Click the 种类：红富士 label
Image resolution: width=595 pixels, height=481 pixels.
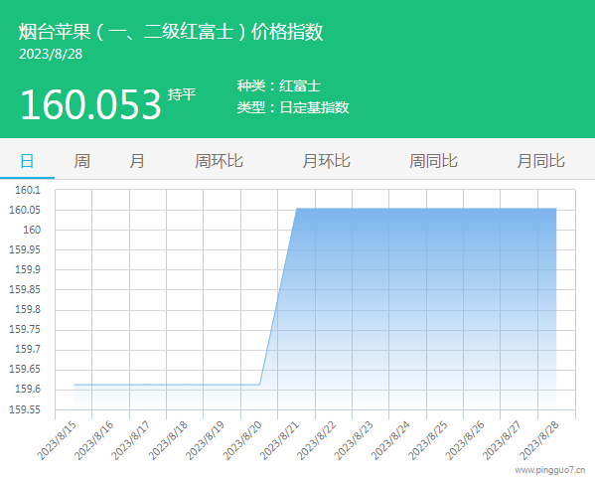point(279,85)
